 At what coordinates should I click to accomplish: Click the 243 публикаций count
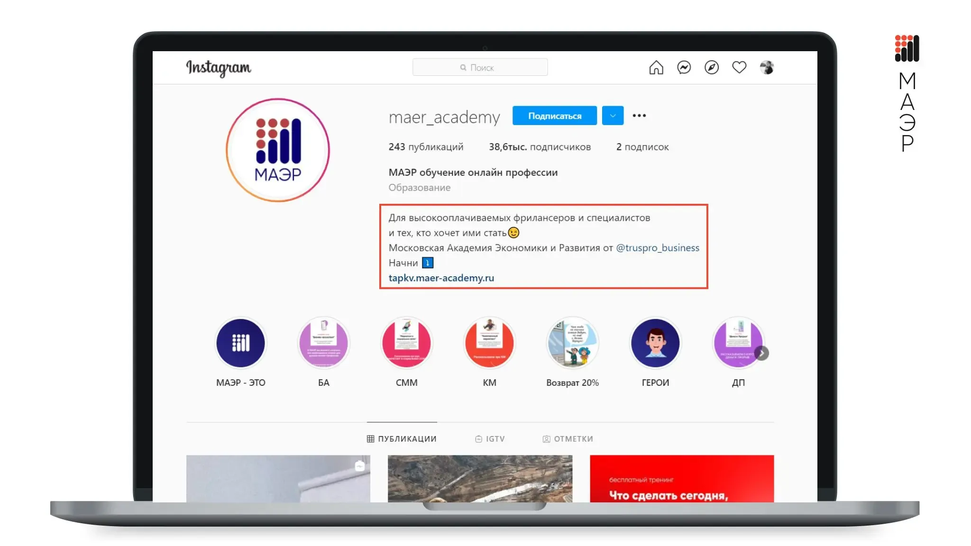[426, 147]
